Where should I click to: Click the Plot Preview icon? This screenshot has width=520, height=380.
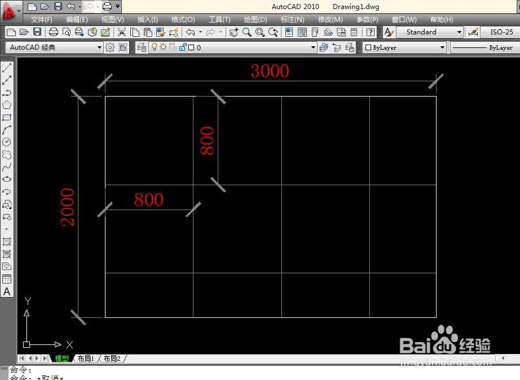pyautogui.click(x=67, y=32)
